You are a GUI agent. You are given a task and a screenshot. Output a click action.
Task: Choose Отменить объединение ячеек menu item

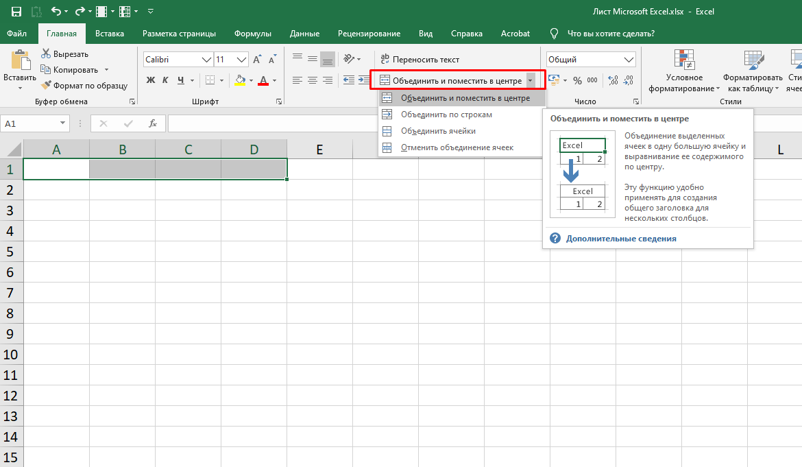[x=463, y=147]
